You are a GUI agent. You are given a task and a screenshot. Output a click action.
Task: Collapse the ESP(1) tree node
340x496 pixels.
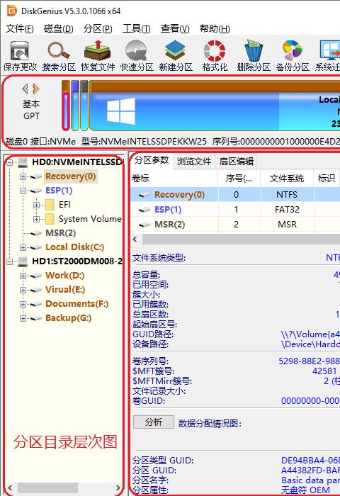[x=23, y=191]
